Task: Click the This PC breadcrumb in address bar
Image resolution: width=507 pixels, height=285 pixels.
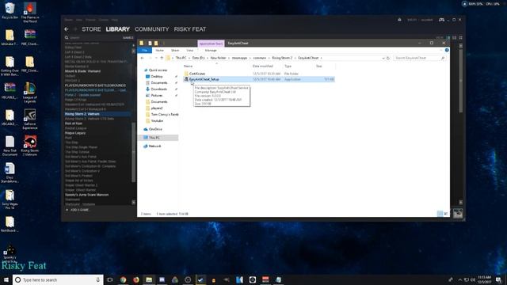Action: coord(181,58)
